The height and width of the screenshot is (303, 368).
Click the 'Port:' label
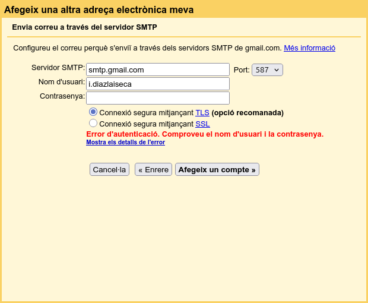coord(242,70)
